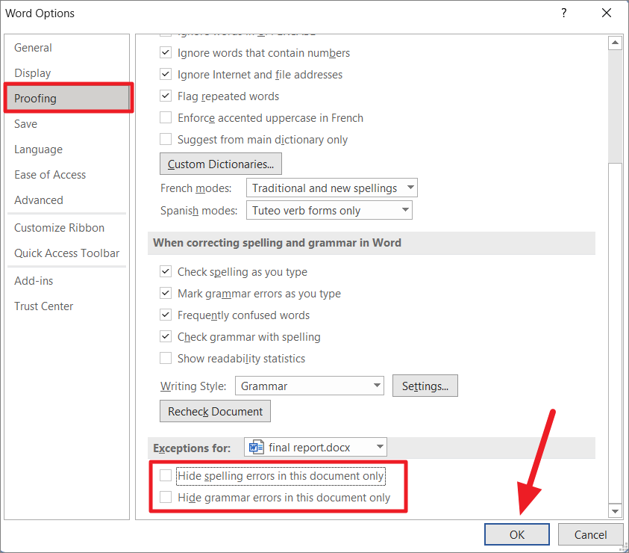The height and width of the screenshot is (553, 629).
Task: Click the Custom Dictionaries button
Action: point(220,164)
